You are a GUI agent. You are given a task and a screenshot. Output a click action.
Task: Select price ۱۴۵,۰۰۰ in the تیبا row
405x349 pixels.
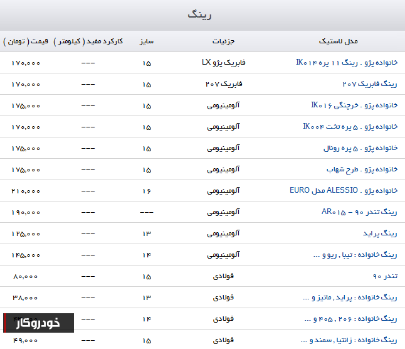point(26,255)
